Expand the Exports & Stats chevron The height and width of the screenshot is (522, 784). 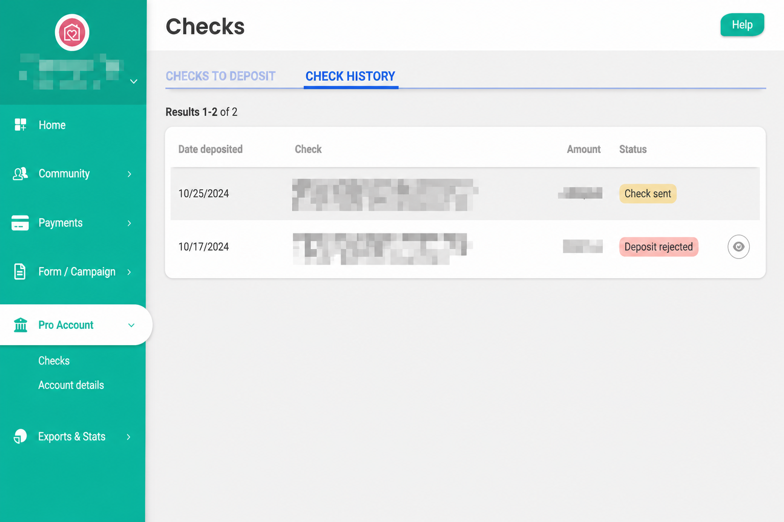coord(129,436)
